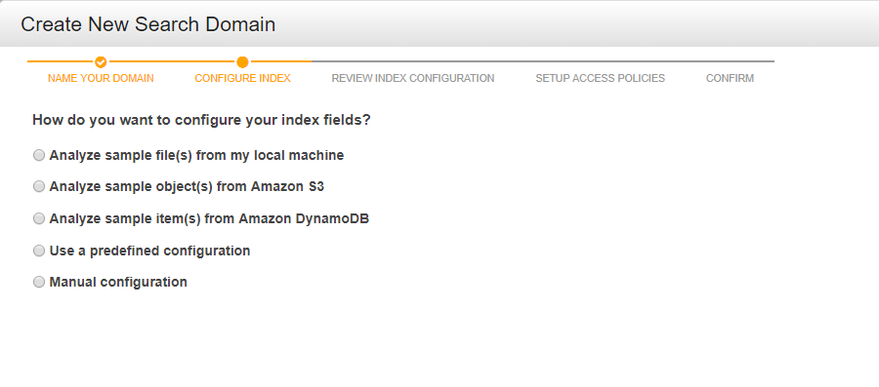Click the Create New Search Domain title
The width and height of the screenshot is (879, 387).
pyautogui.click(x=148, y=24)
